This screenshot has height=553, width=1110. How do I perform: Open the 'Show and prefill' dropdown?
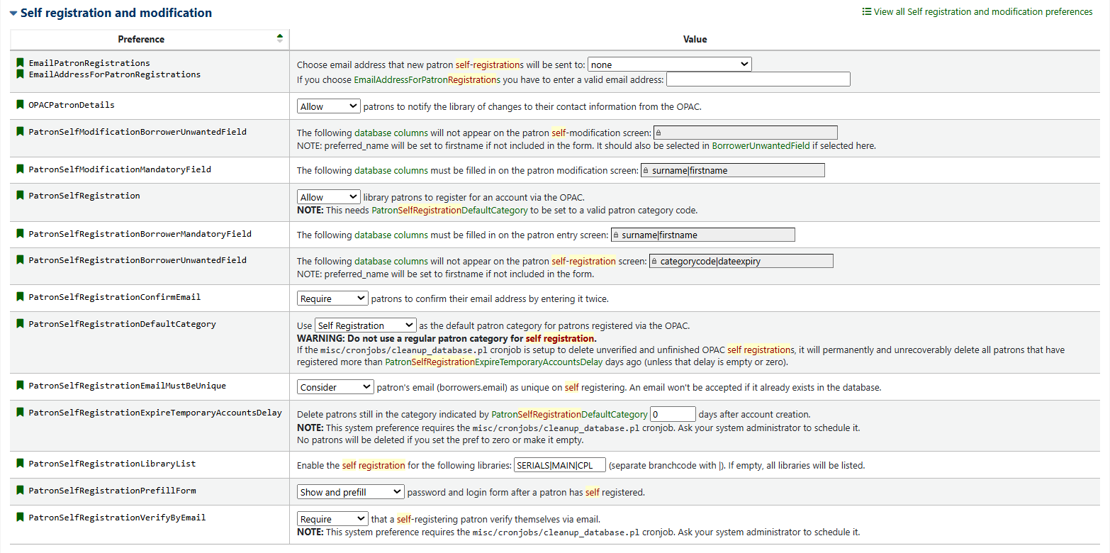pos(350,492)
